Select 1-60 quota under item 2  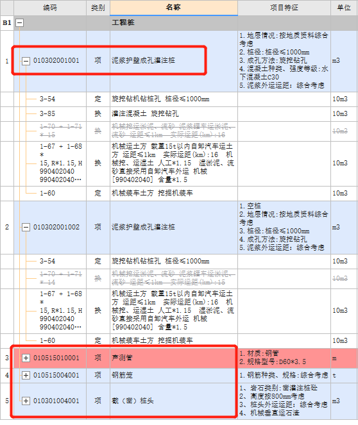point(47,340)
